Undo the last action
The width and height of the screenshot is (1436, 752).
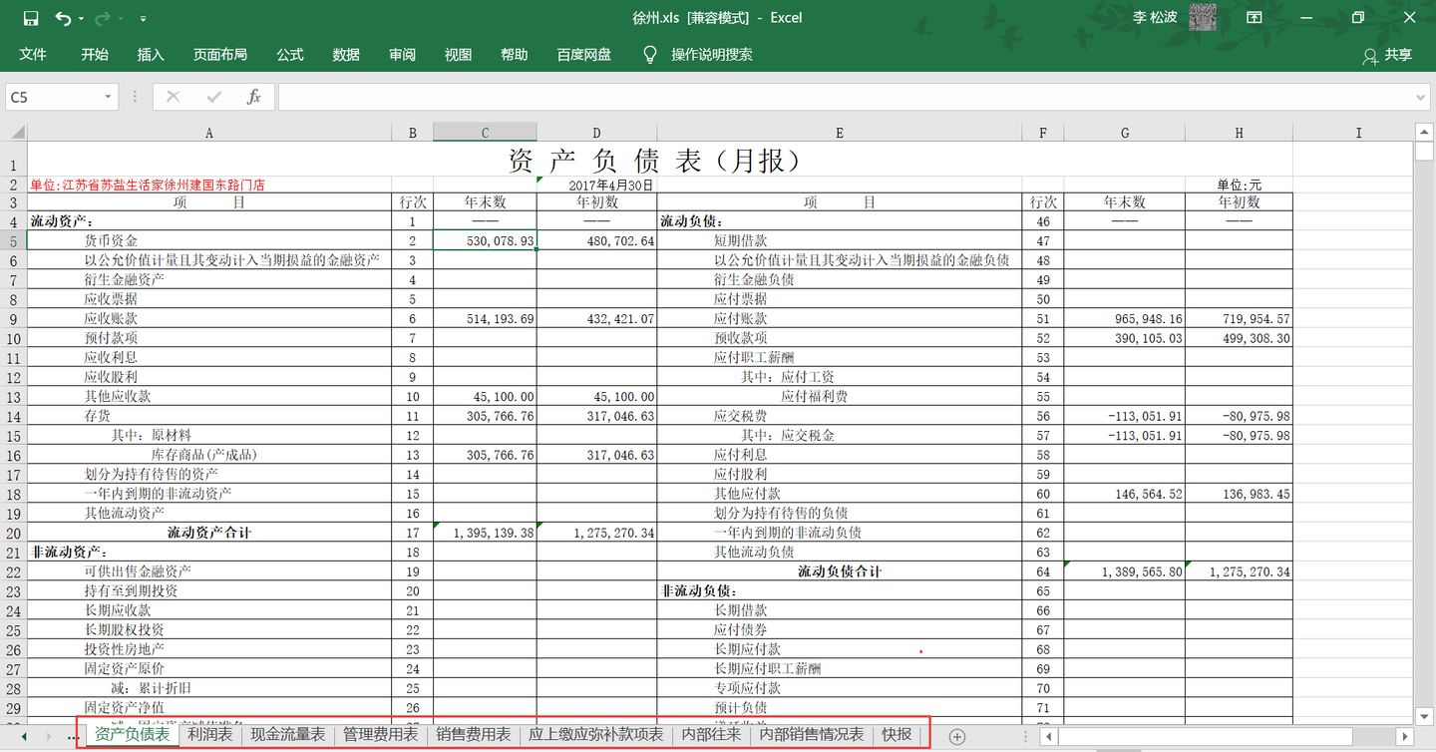[x=63, y=18]
